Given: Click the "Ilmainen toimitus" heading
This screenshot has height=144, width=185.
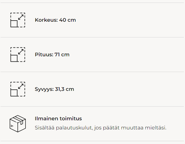Looking at the screenshot, I should coord(58,119).
